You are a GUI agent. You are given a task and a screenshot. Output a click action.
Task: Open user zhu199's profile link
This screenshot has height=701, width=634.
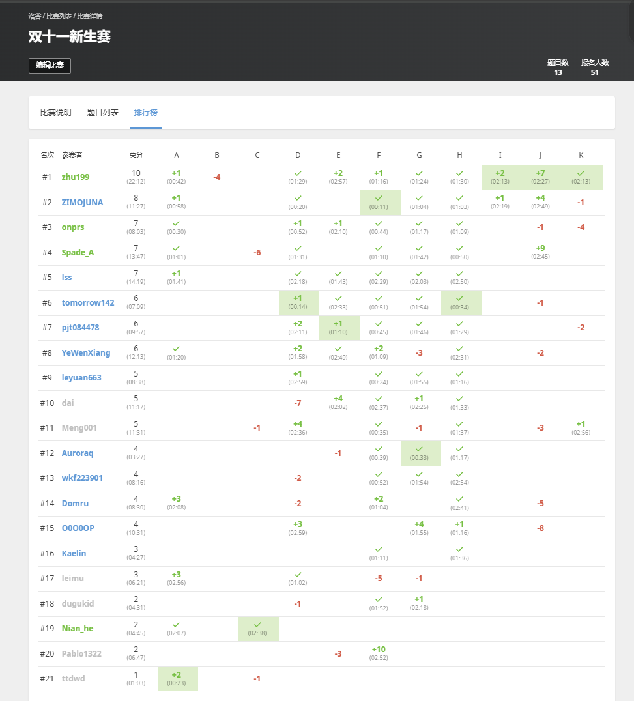click(76, 177)
